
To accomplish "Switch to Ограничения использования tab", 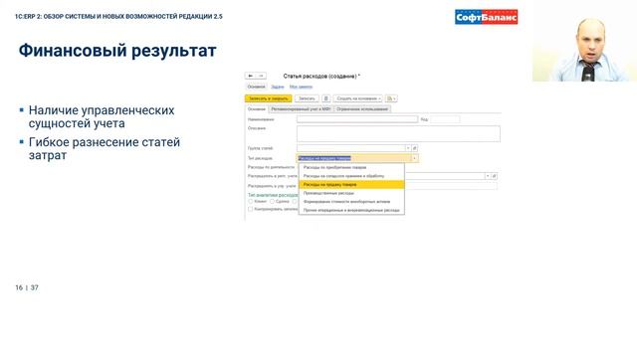I will [362, 109].
